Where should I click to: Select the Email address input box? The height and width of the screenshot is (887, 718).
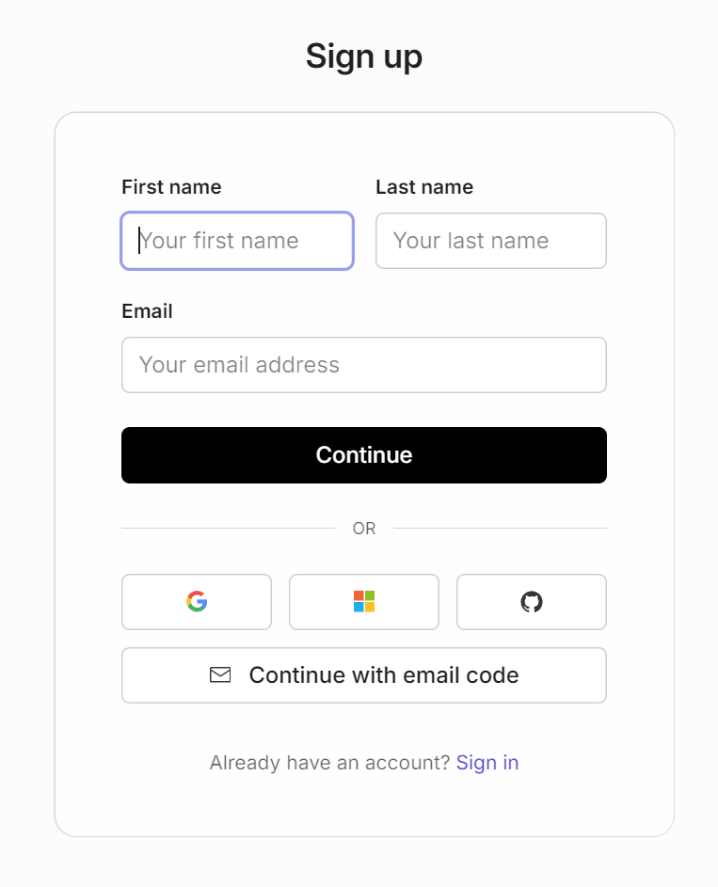364,365
